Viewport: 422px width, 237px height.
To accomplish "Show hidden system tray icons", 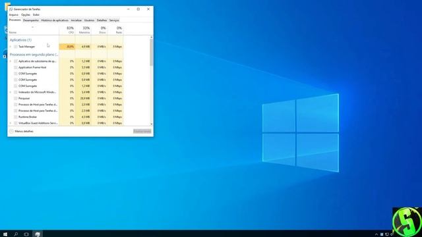I will (377, 234).
